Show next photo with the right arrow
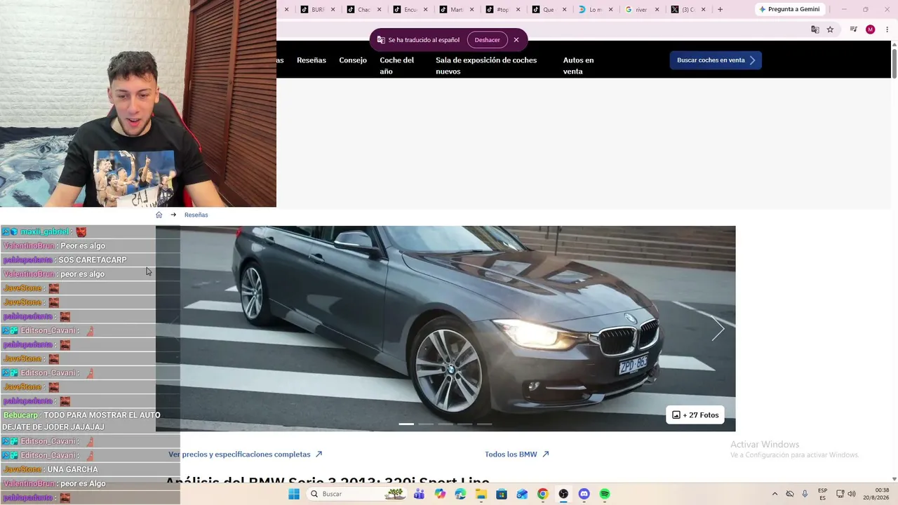Viewport: 898px width, 505px height. (718, 329)
